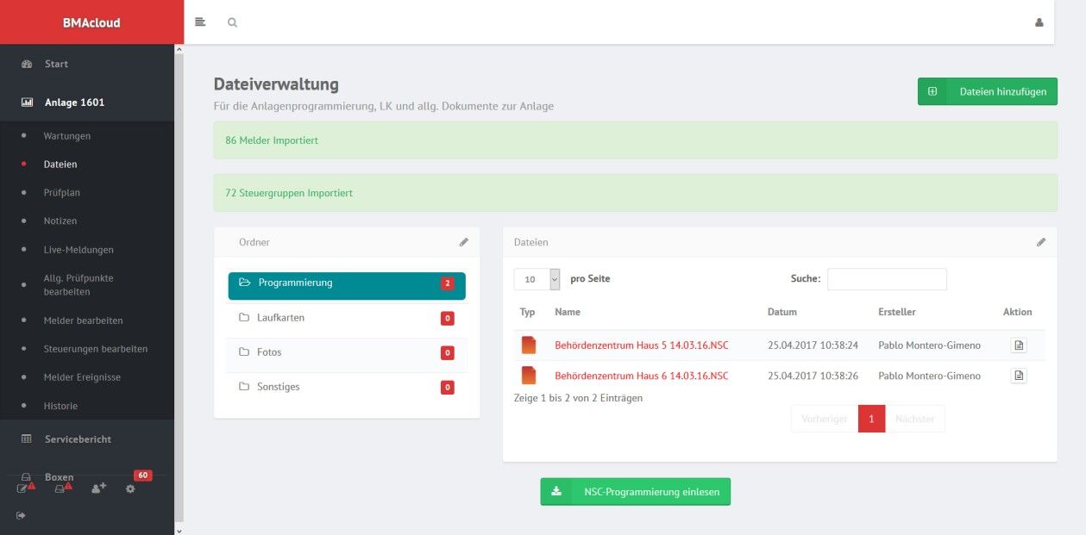This screenshot has height=535, width=1086.
Task: Click Vorheriger pagination button
Action: click(x=825, y=419)
